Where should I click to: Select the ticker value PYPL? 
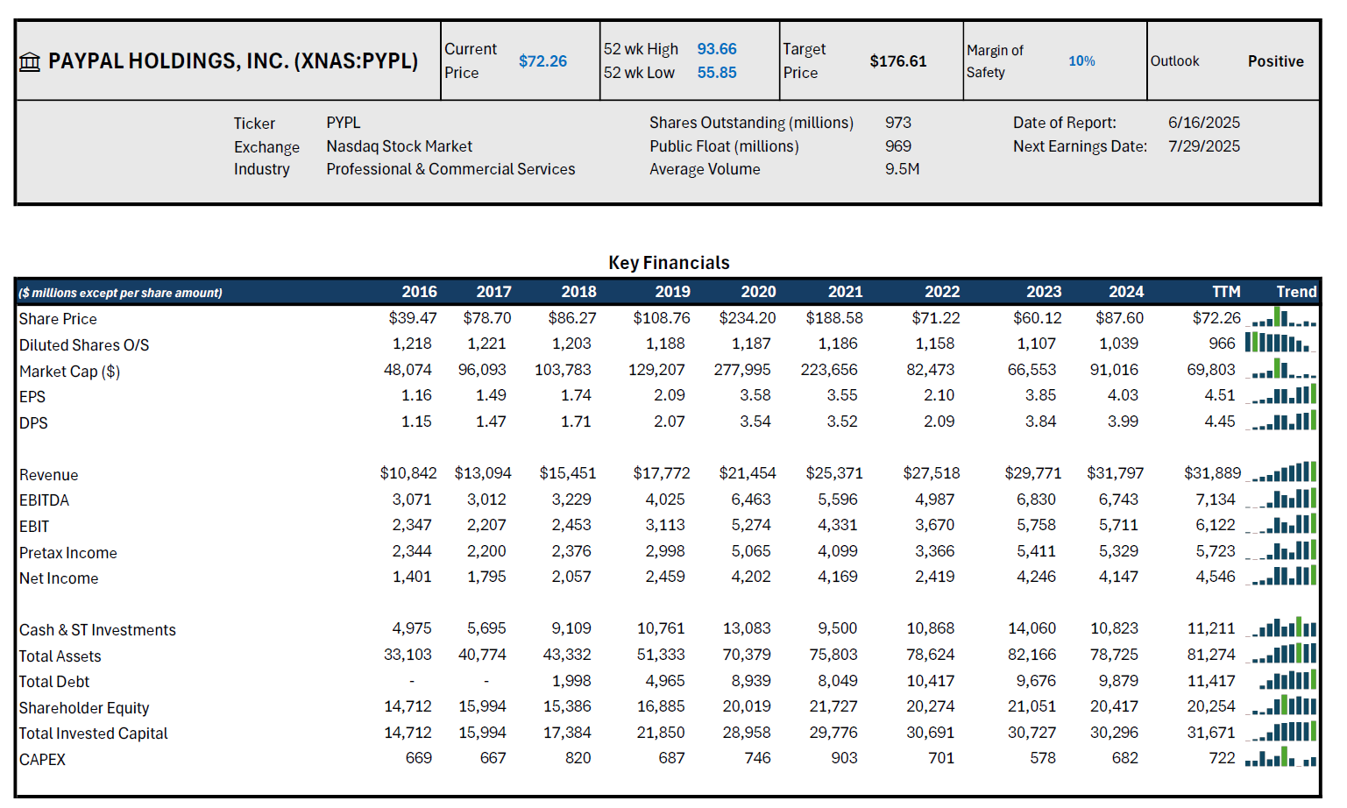click(x=344, y=123)
